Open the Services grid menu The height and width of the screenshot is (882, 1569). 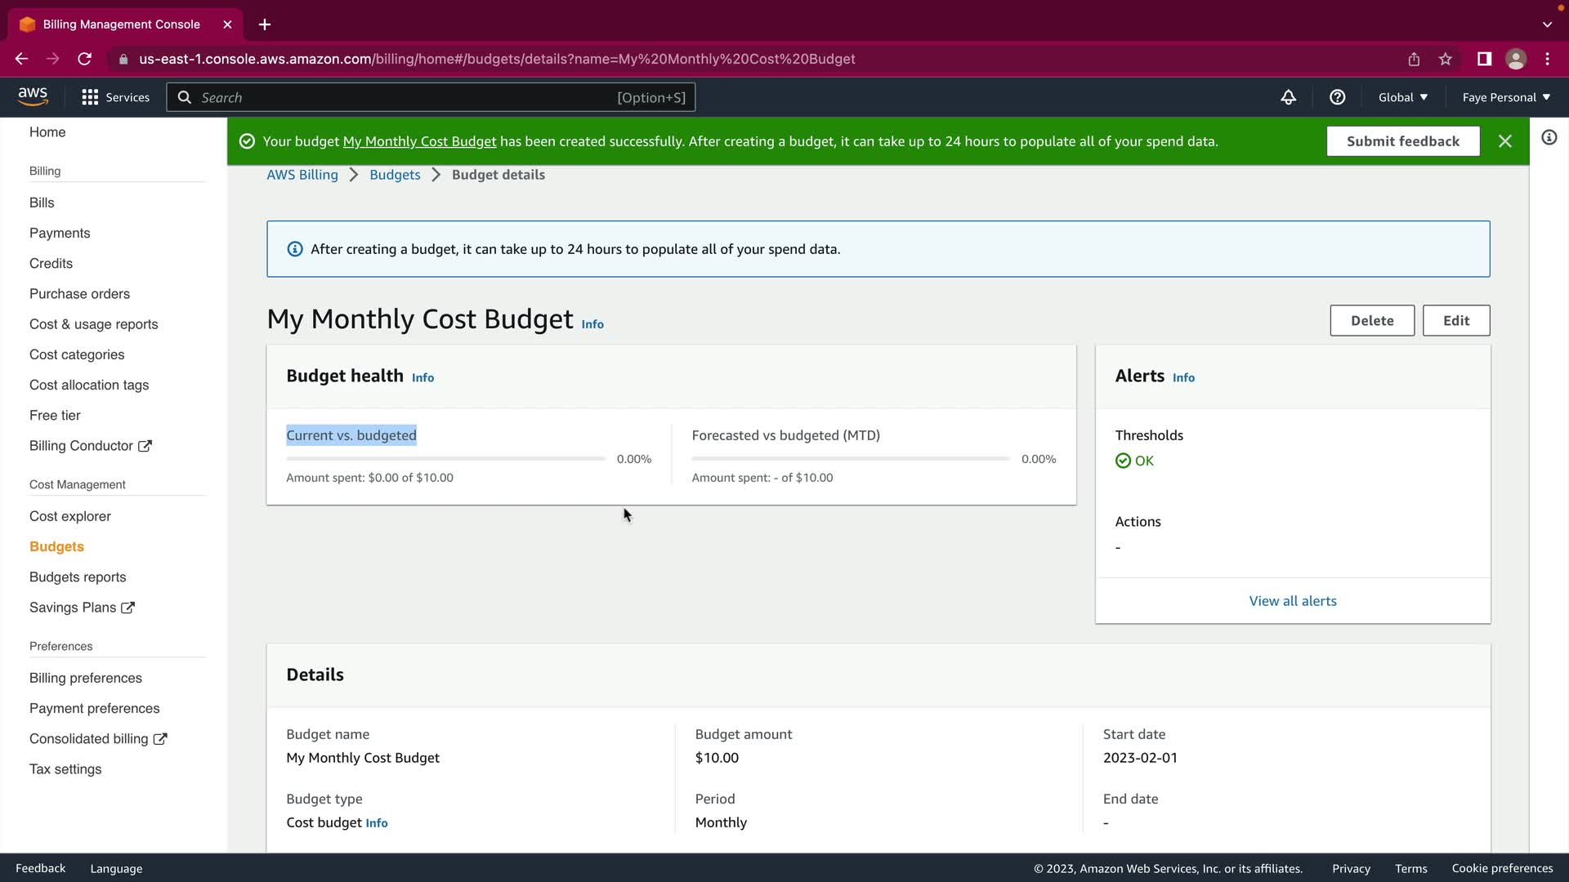[x=115, y=97]
